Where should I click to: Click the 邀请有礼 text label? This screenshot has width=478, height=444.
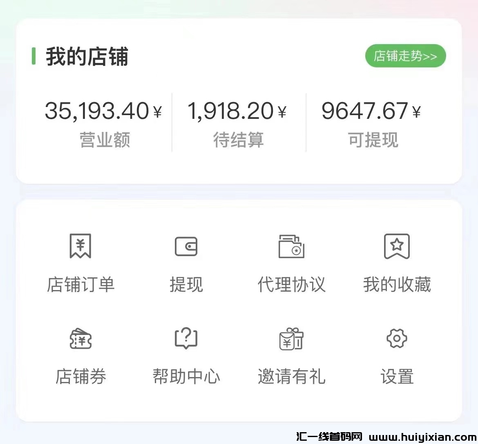[291, 376]
